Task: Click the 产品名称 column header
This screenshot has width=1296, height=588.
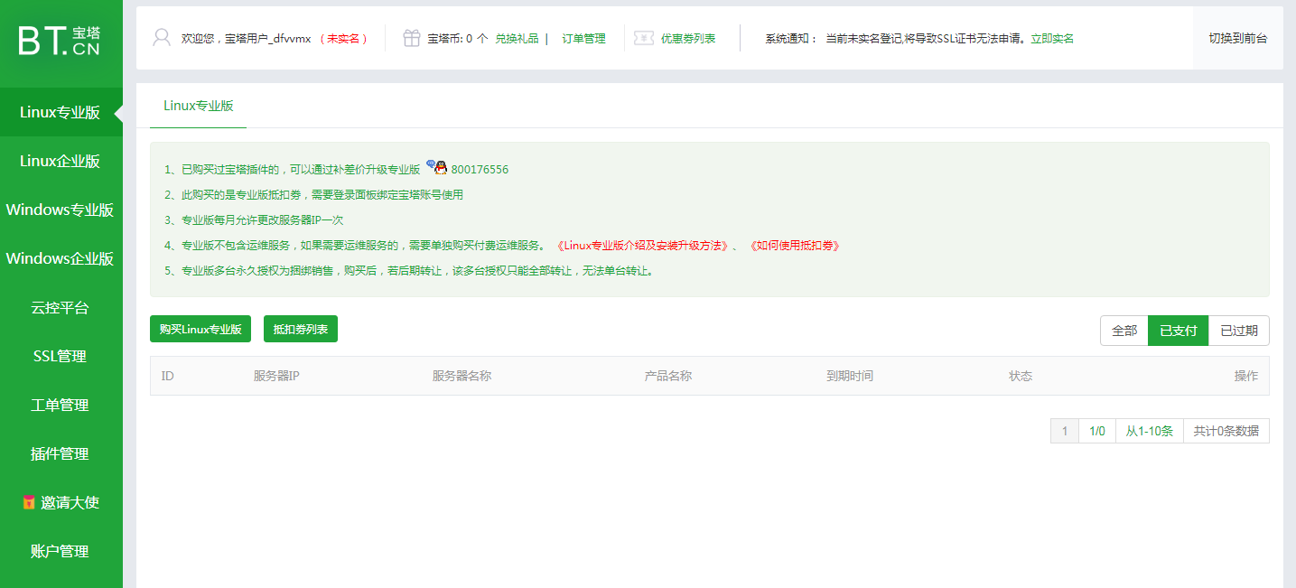Action: coord(668,376)
